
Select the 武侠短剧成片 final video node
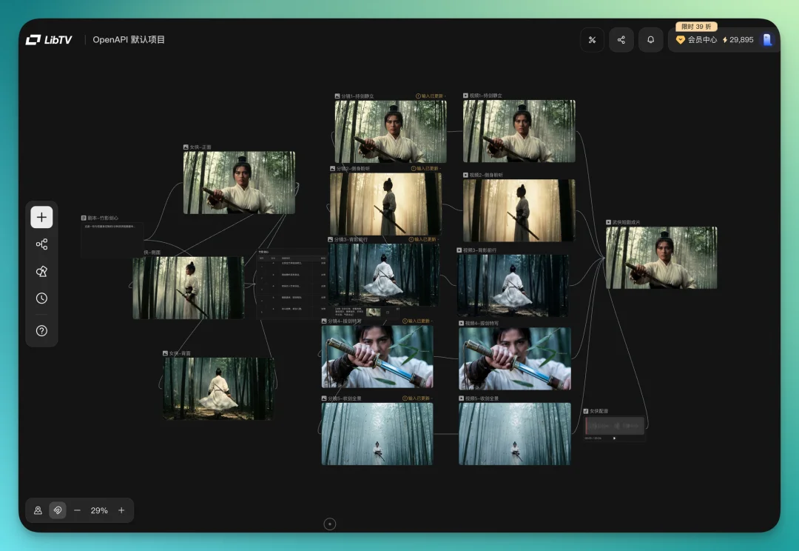pyautogui.click(x=661, y=258)
